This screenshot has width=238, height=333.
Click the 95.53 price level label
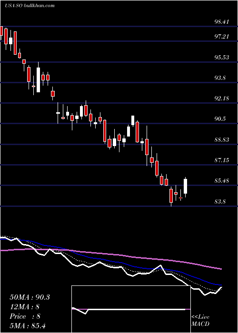pyautogui.click(x=222, y=58)
